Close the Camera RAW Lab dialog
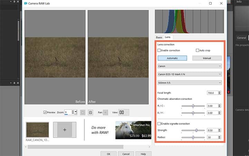Screen dimensions: 249x156 (x=221, y=3)
